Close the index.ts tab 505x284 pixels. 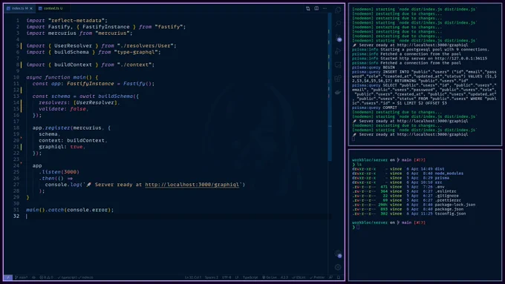click(31, 8)
